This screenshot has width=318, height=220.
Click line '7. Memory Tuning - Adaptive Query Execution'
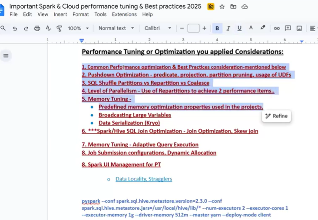[x=140, y=144]
